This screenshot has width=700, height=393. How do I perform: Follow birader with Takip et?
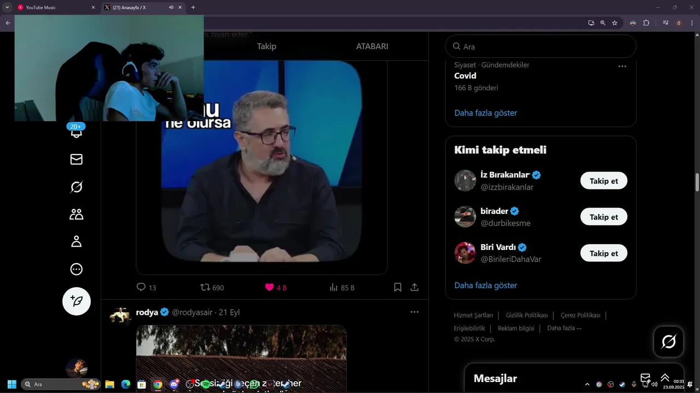[x=604, y=217]
